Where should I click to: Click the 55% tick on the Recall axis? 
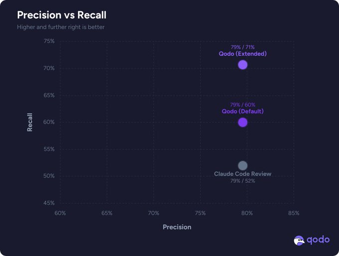click(x=49, y=149)
